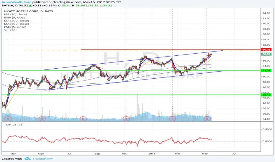Screen dimensions: 275x162
Task: Click the TMF_LB (21) indicator label
Action: tap(14, 125)
